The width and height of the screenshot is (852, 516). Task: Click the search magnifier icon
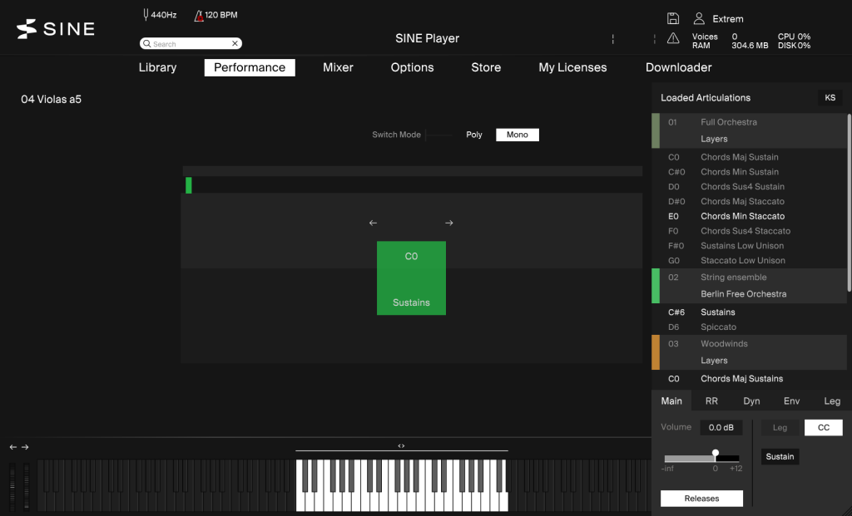click(x=146, y=43)
